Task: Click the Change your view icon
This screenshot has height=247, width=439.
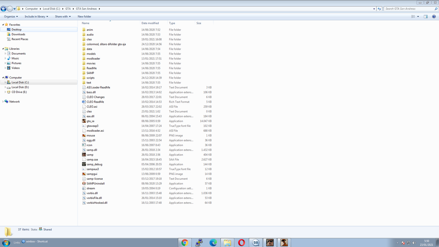Action: (x=413, y=16)
